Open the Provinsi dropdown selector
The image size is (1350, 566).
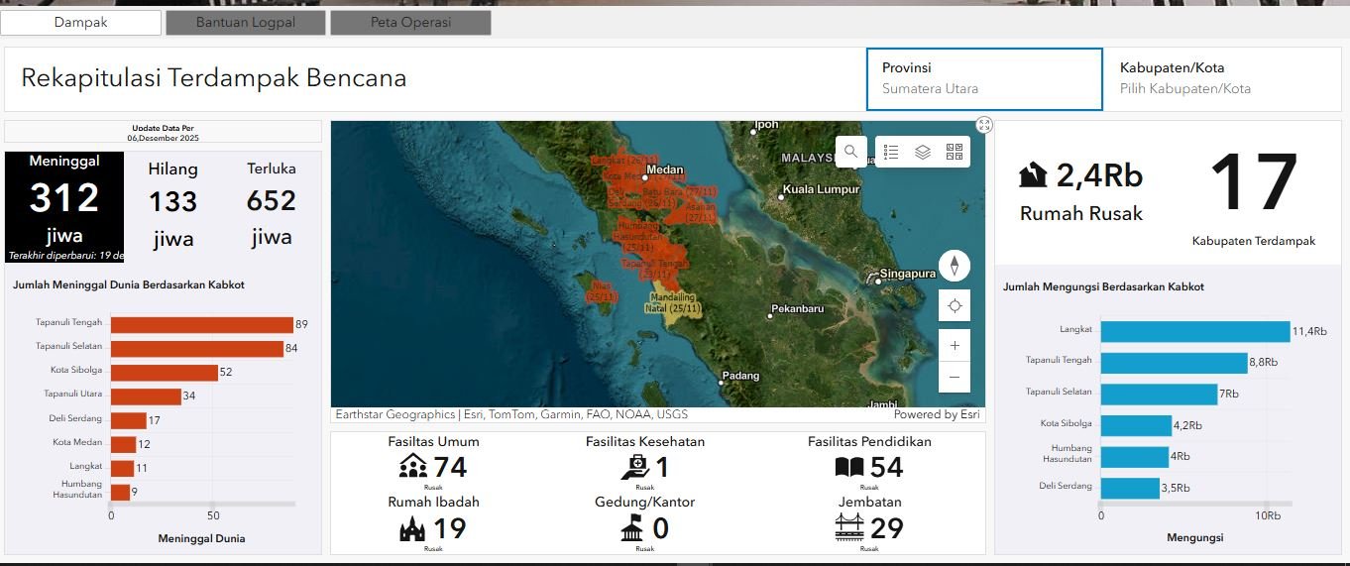[984, 78]
